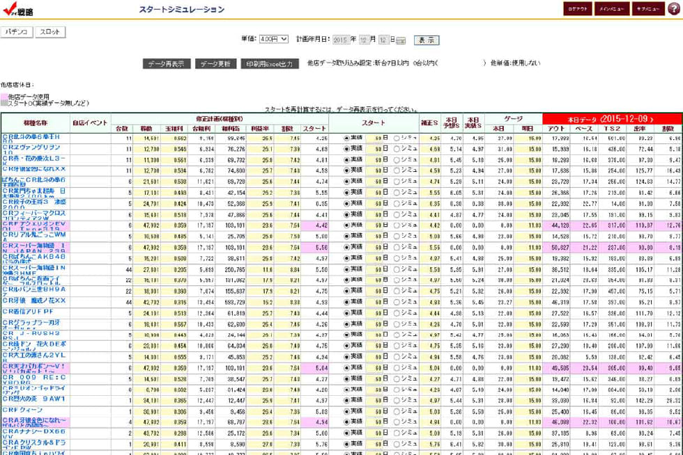Viewport: 683px width, 455px height.
Task: Select 実績 radio for CR北斗の拳6拳王 row
Action: (346, 138)
